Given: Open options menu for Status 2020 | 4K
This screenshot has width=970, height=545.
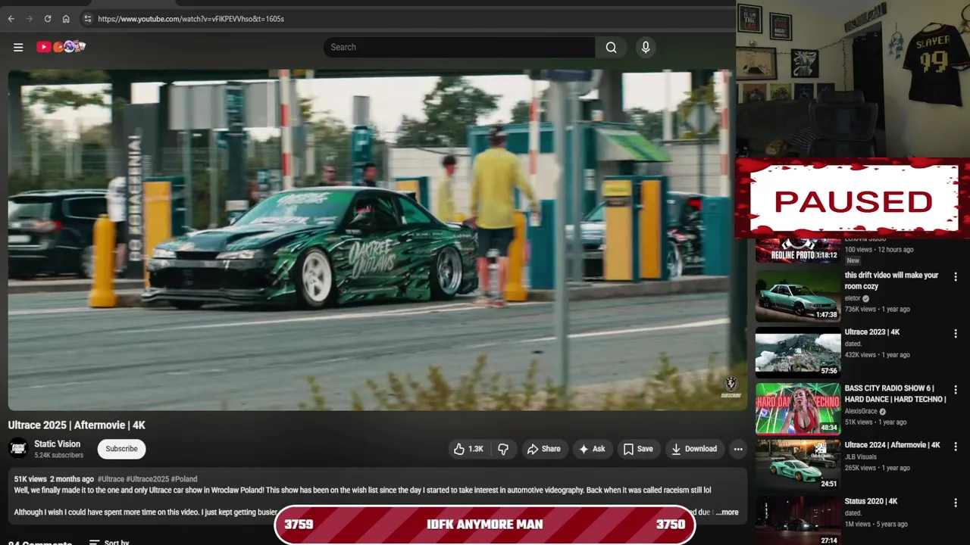Looking at the screenshot, I should (956, 503).
